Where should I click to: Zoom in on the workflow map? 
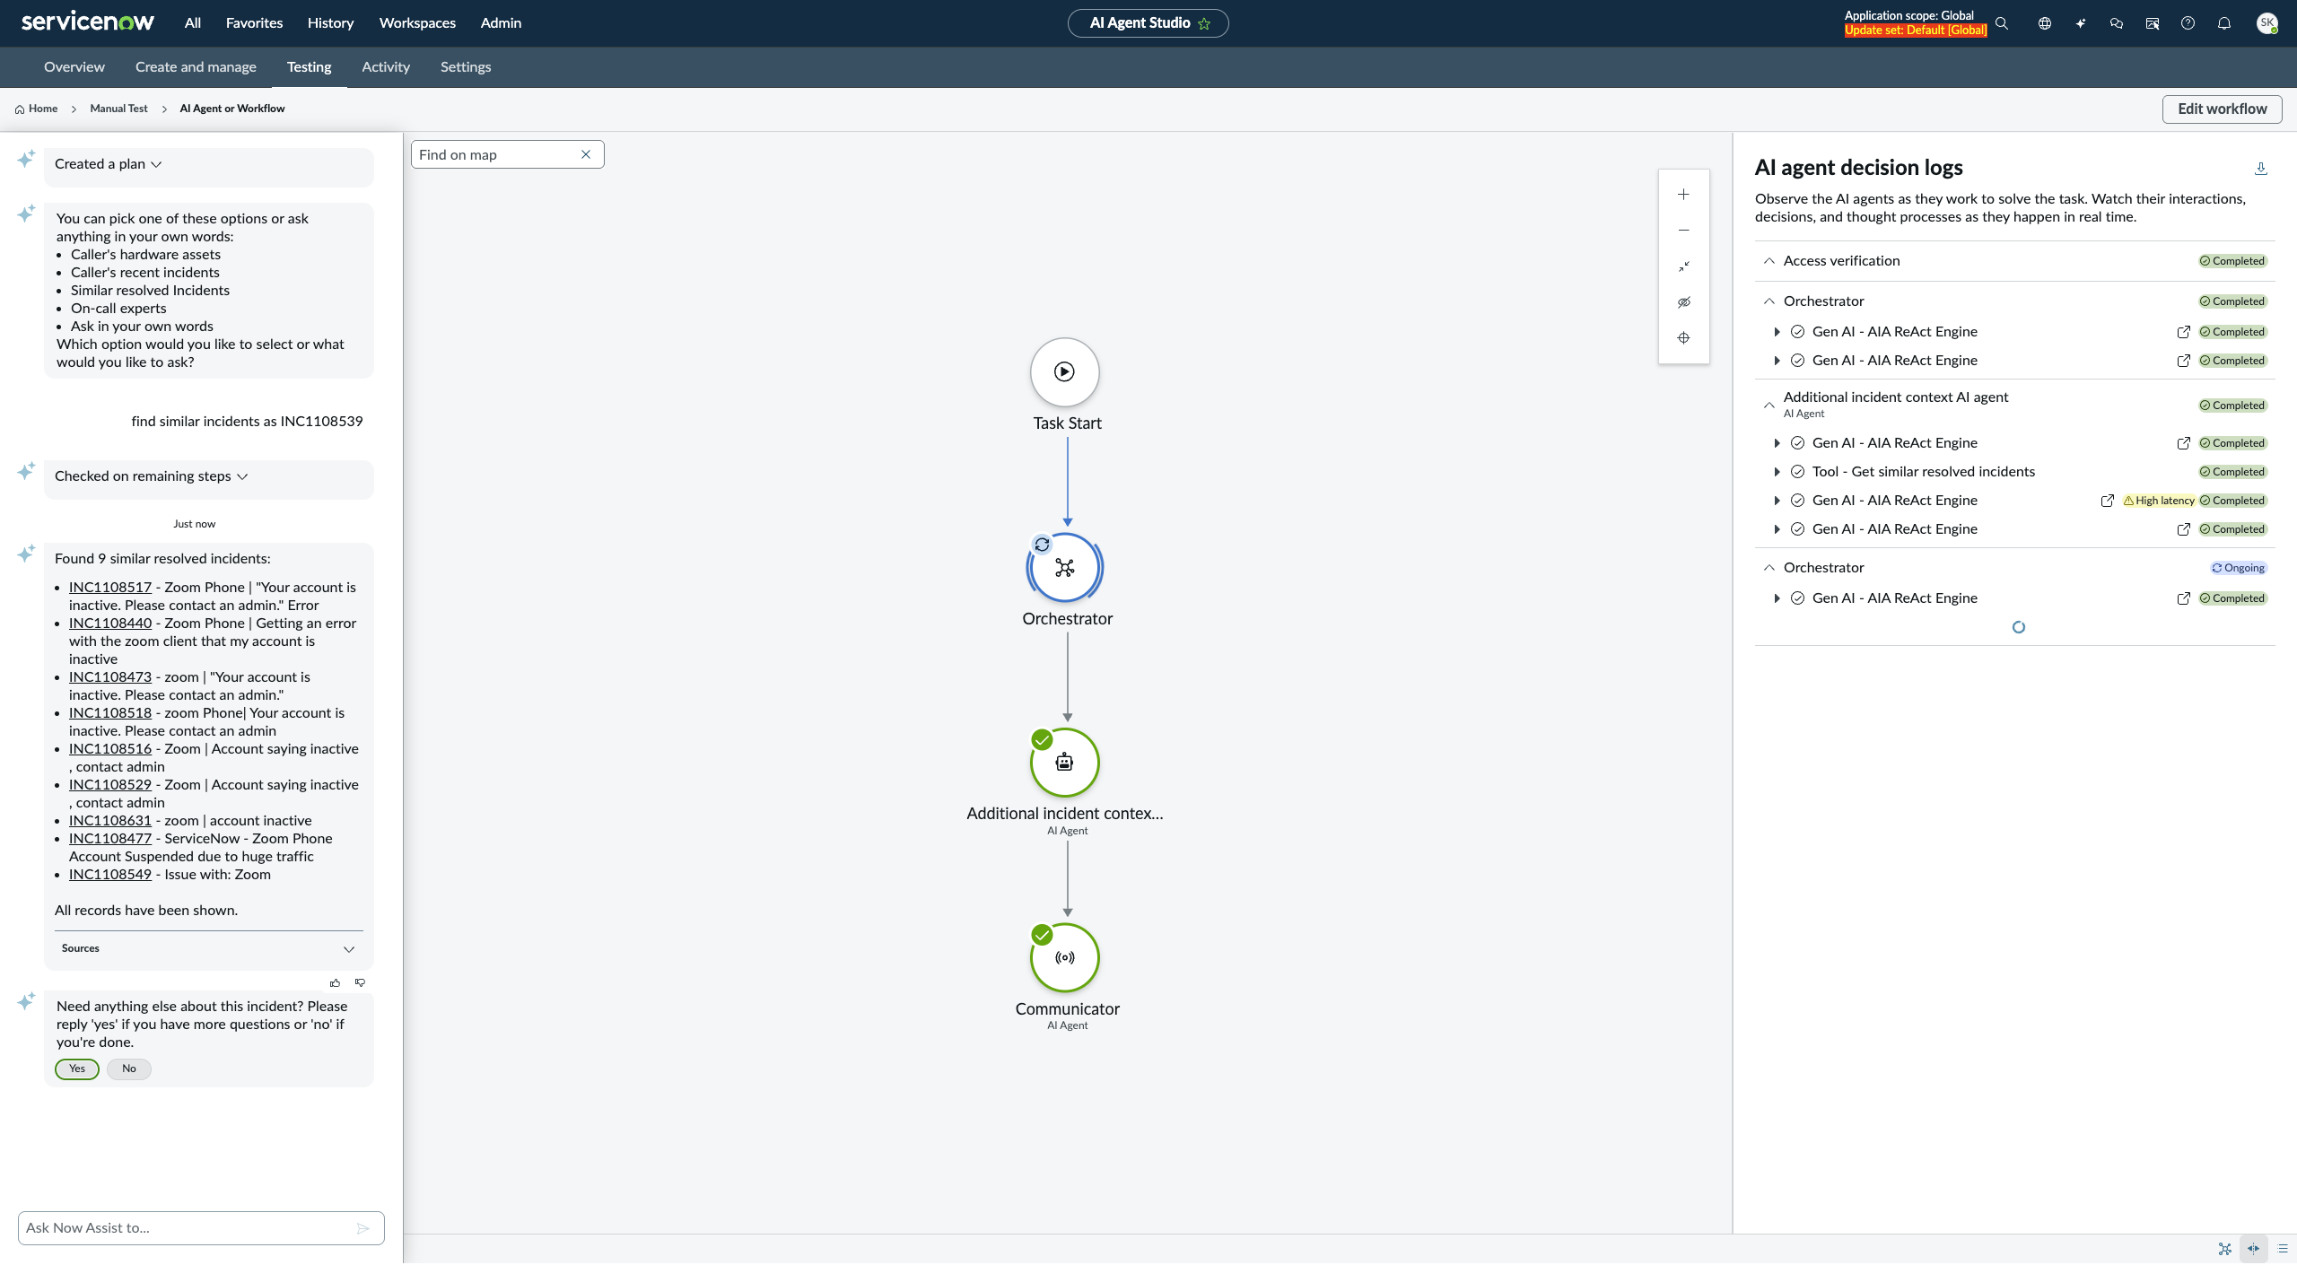1684,195
